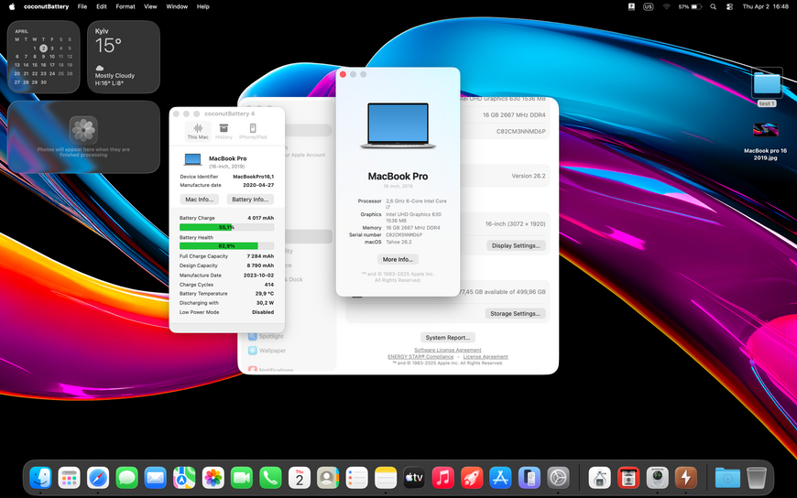
Task: Open the orange lightning bolt app in Dock
Action: (685, 478)
